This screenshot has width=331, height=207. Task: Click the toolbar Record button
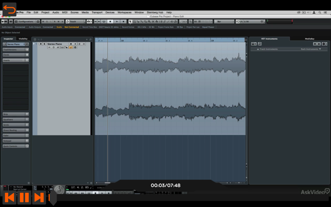point(124,22)
